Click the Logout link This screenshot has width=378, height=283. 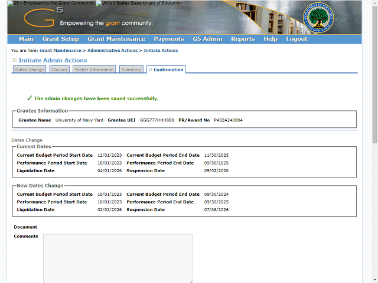coord(296,39)
